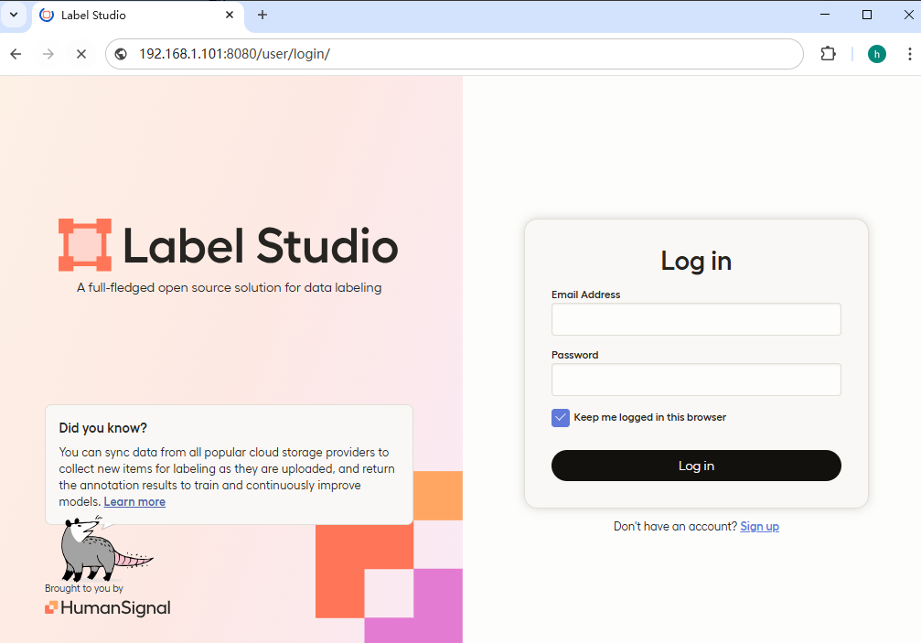Image resolution: width=921 pixels, height=643 pixels.
Task: Open a new browser tab
Action: pos(262,15)
